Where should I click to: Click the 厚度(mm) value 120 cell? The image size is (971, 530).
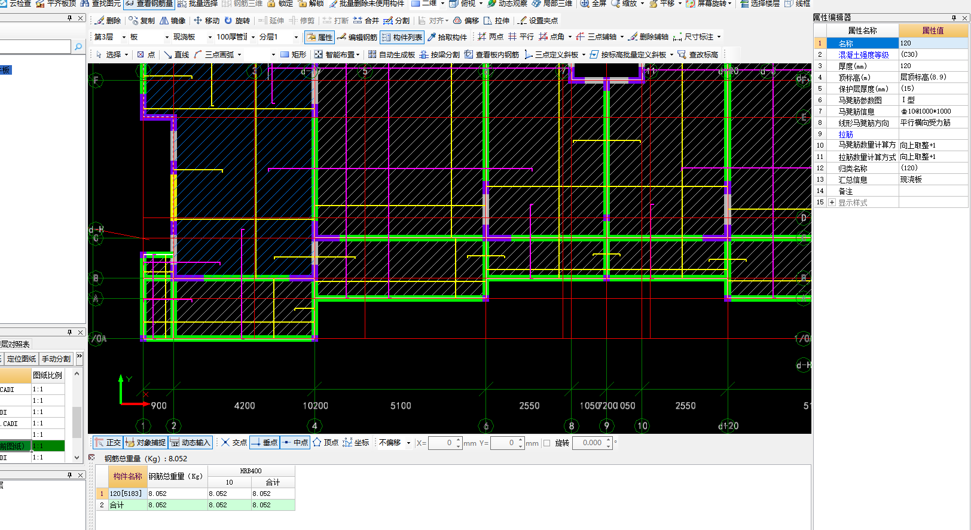(x=933, y=66)
